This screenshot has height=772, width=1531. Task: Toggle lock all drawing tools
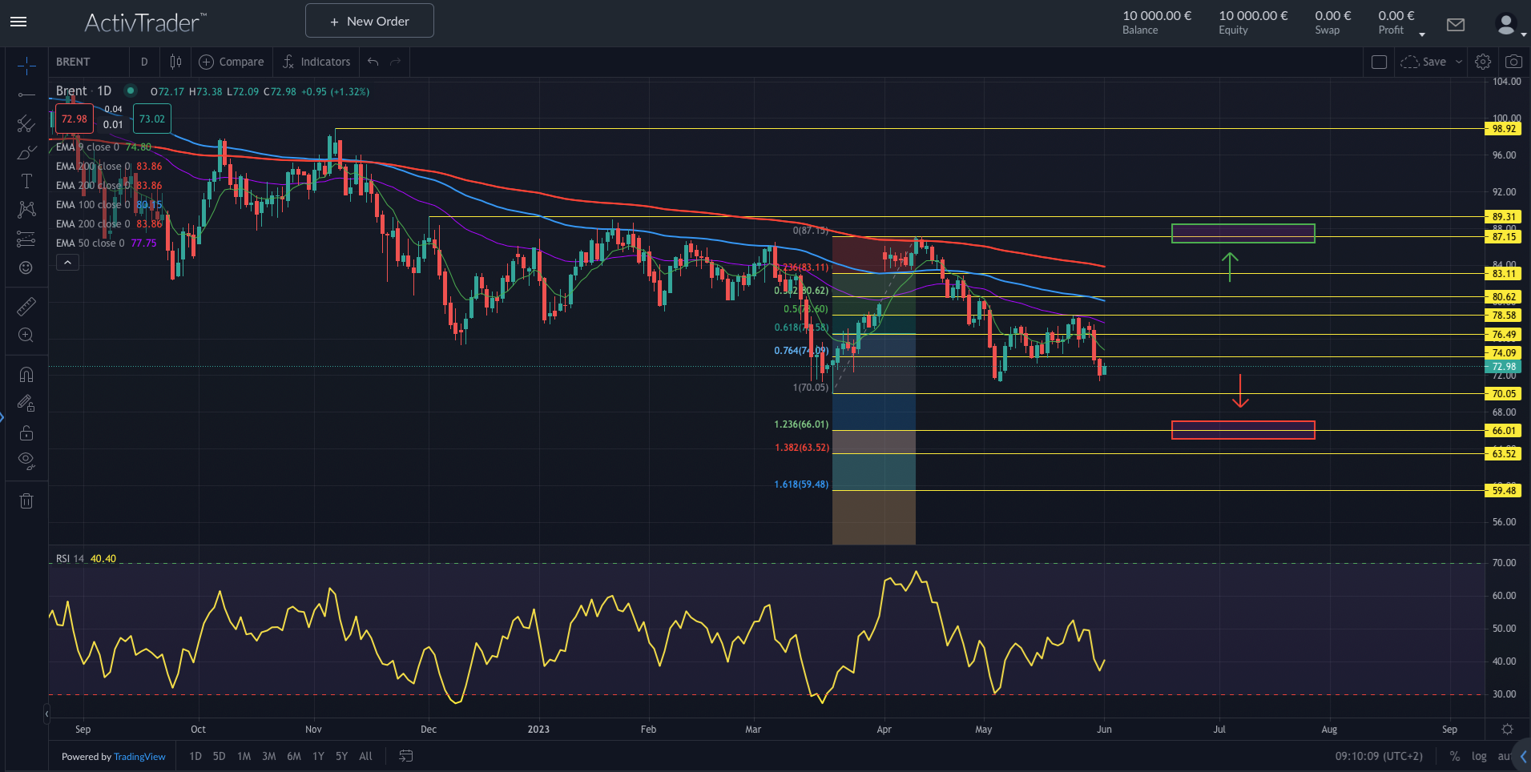pos(26,432)
